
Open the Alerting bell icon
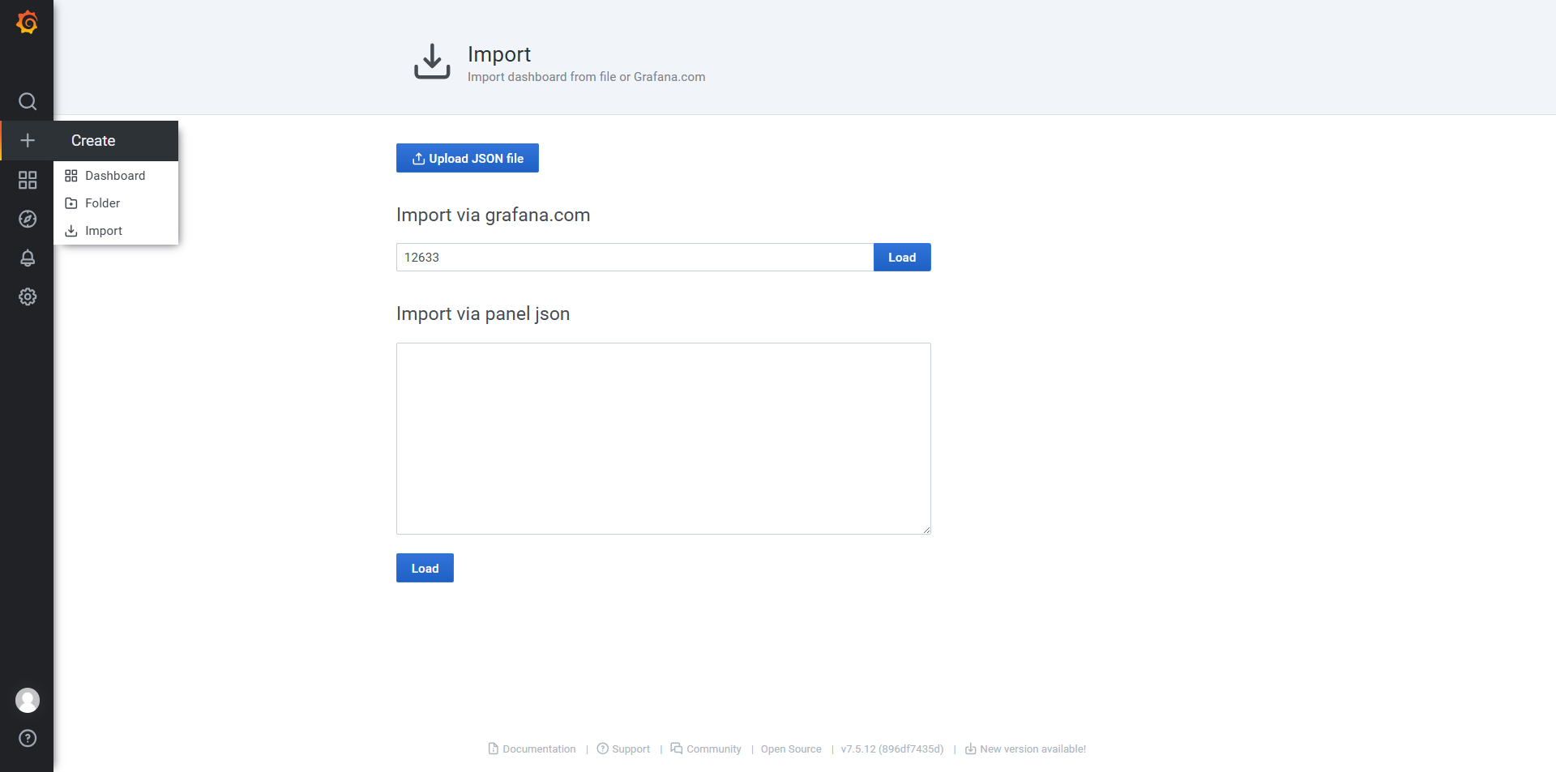point(28,258)
